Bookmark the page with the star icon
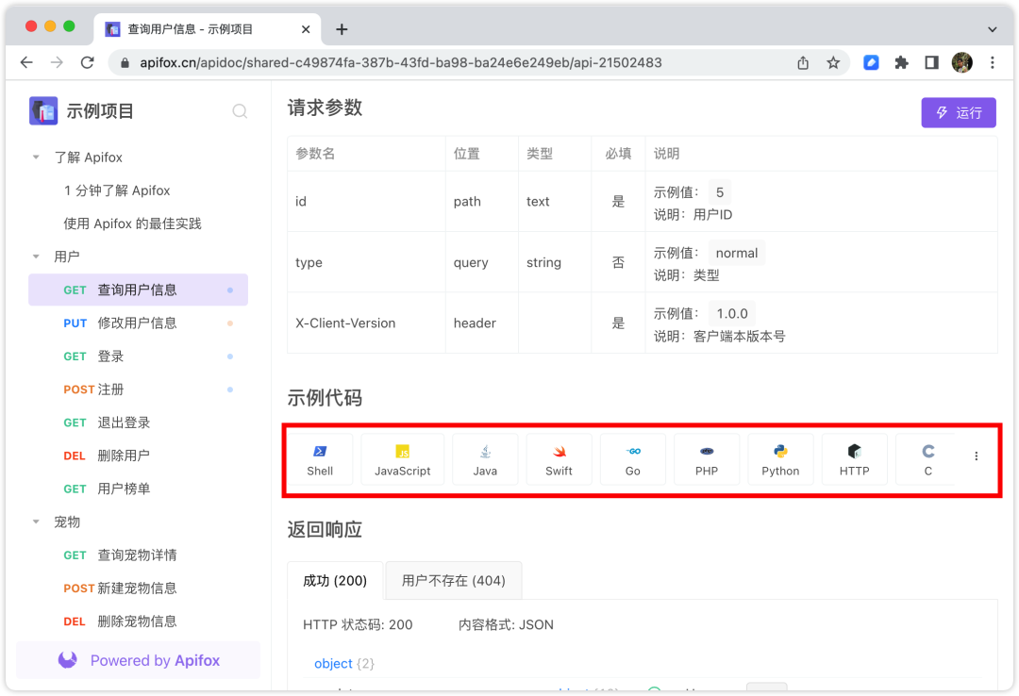This screenshot has width=1019, height=696. coord(833,62)
